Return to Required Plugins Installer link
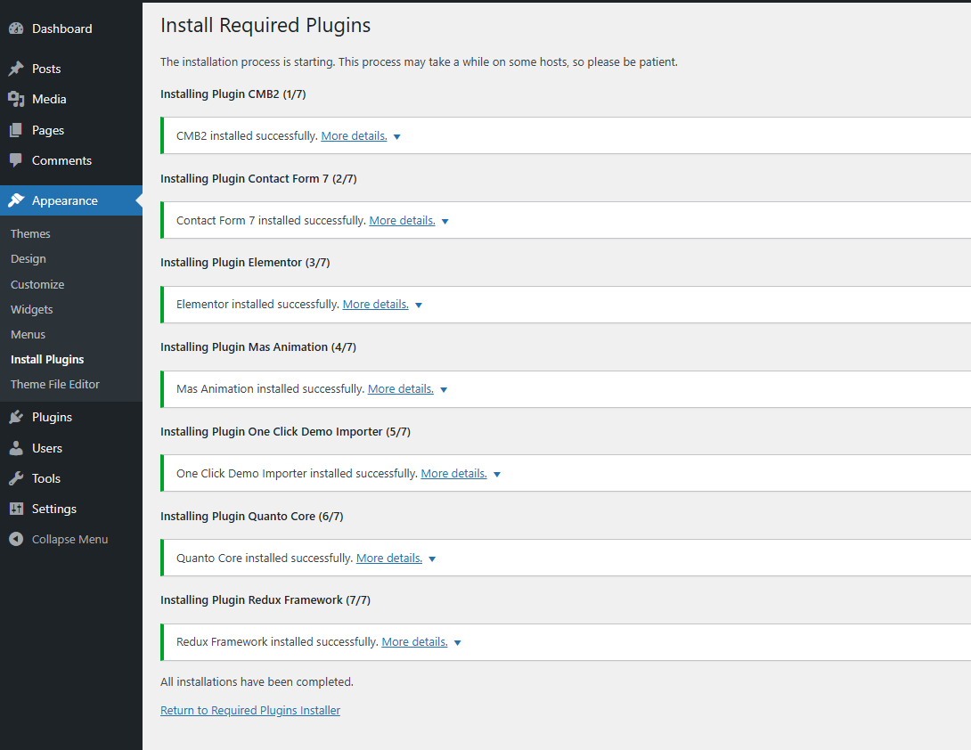 [250, 711]
